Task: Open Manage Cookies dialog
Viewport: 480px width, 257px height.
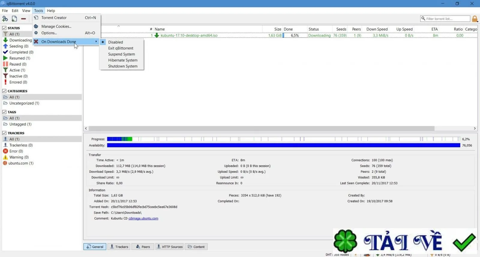Action: pos(66,26)
